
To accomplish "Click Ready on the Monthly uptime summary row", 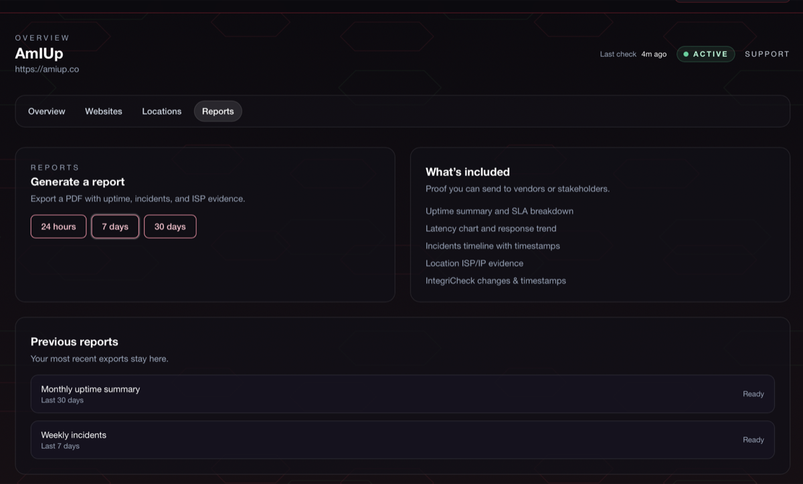I will tap(753, 394).
